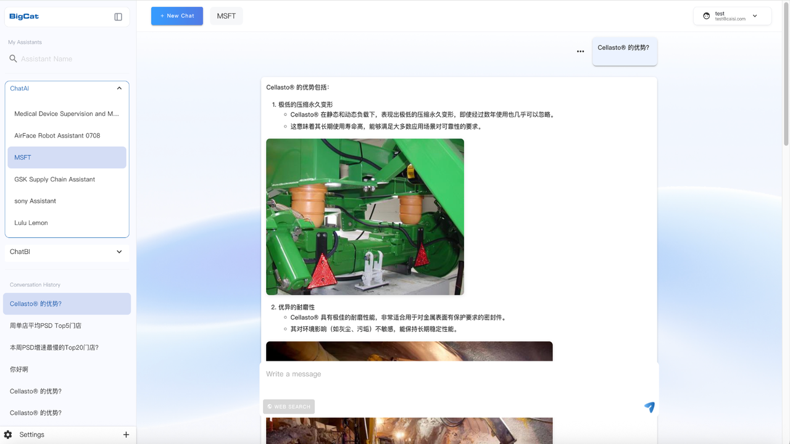This screenshot has width=790, height=444.
Task: Click the assistant search magnifier icon
Action: (13, 59)
